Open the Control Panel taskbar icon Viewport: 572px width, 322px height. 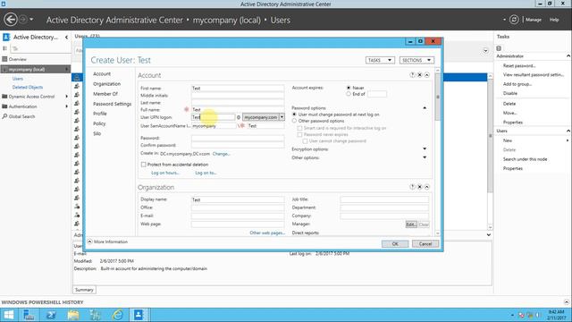pyautogui.click(x=96, y=315)
